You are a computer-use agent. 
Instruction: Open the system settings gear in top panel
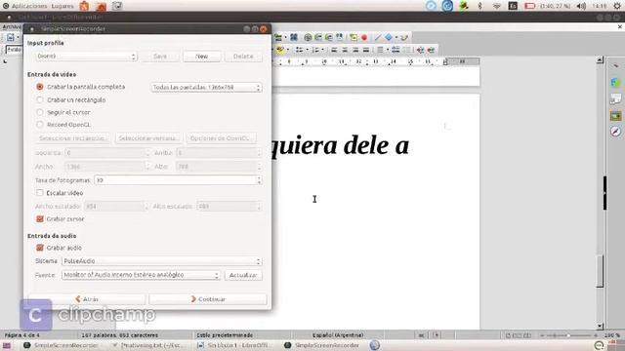617,6
